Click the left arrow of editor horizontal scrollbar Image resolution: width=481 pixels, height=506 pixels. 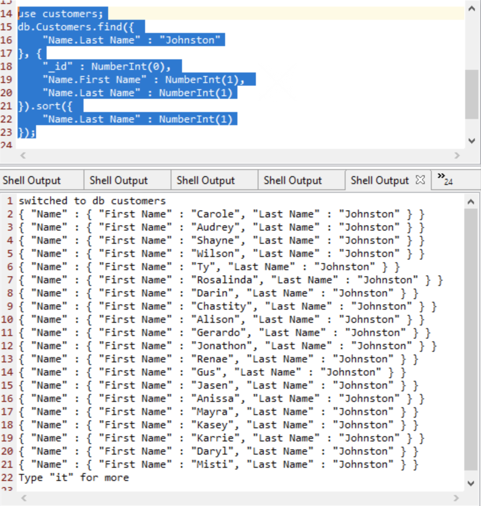point(23,155)
